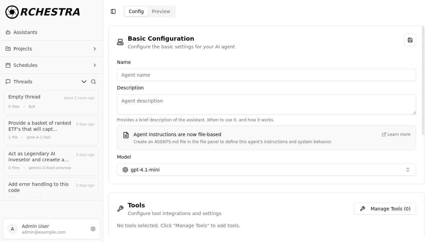Click the 'No tools selected' message

[x=178, y=226]
